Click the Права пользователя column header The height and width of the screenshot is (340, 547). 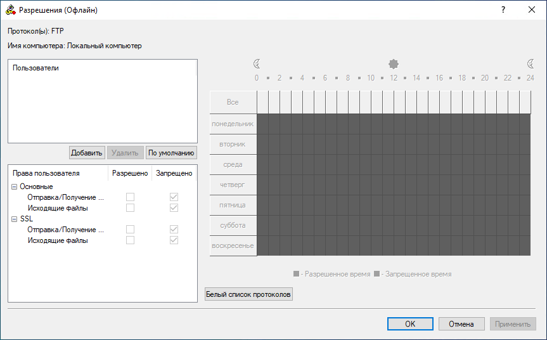58,173
